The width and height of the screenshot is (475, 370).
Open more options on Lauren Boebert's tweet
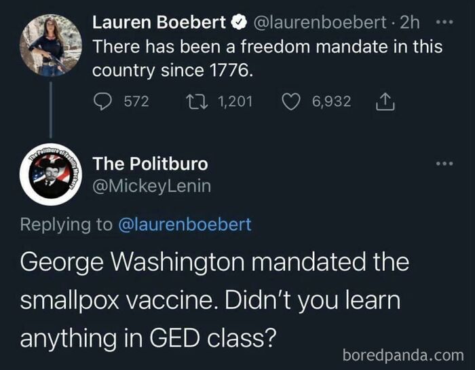point(443,22)
